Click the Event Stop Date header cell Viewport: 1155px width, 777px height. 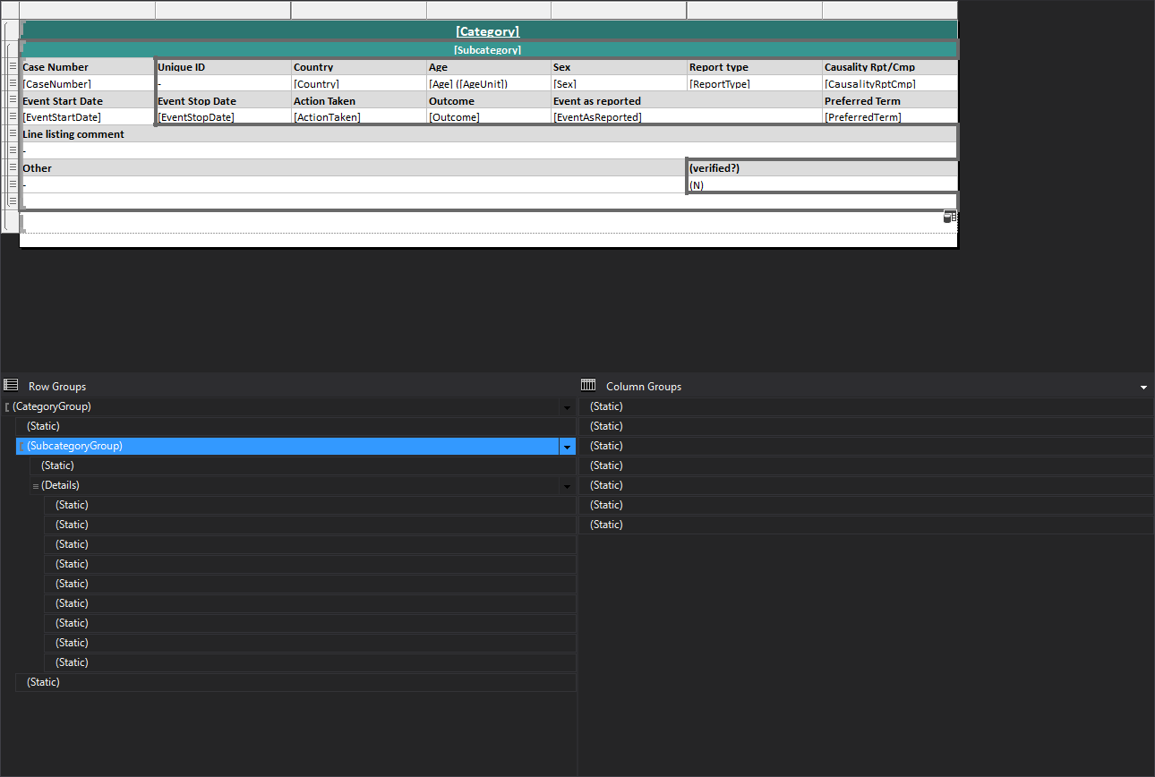[224, 100]
